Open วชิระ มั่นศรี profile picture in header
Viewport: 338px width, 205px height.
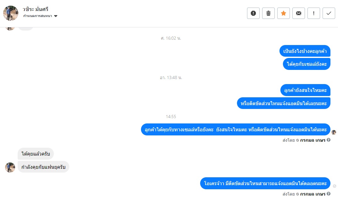pos(11,13)
